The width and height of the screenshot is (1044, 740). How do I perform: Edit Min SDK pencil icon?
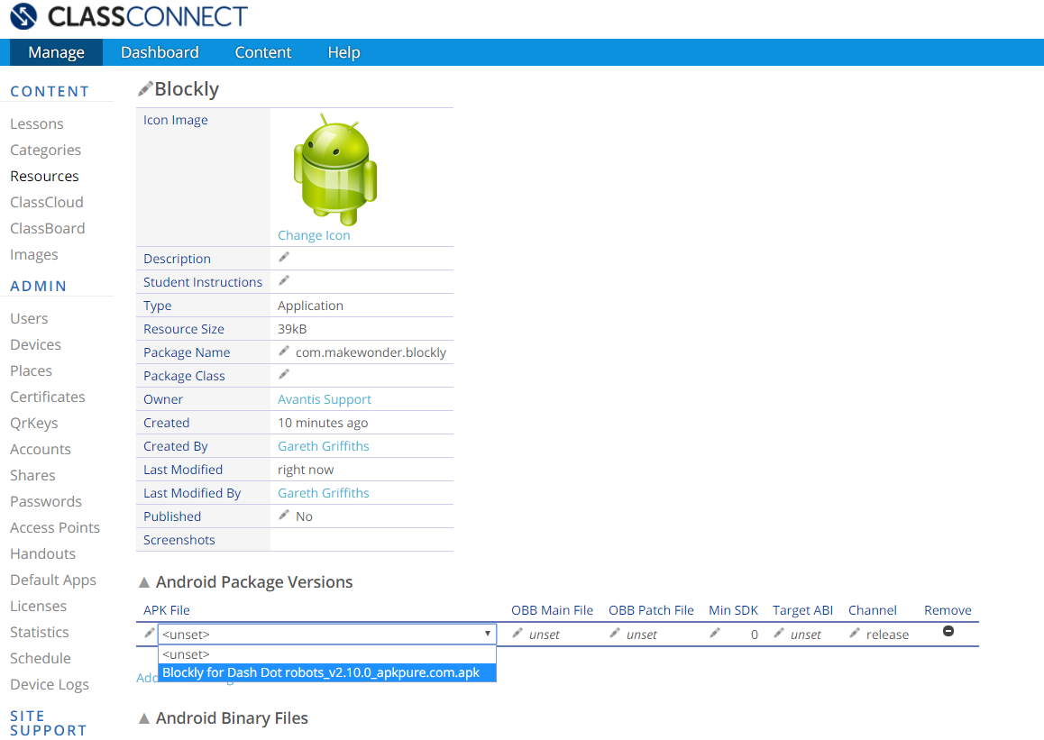(x=714, y=634)
